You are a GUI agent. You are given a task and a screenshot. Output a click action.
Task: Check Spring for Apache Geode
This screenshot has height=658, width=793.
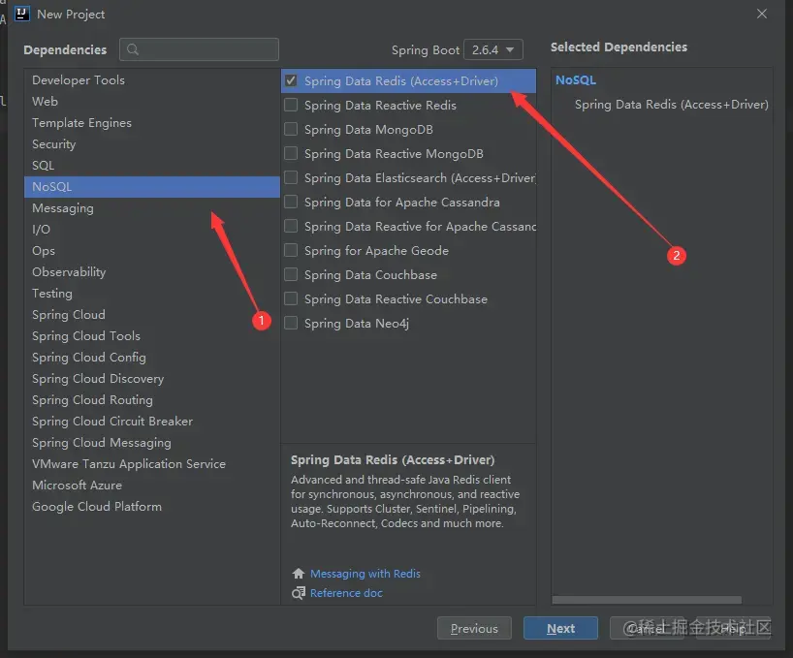[291, 250]
